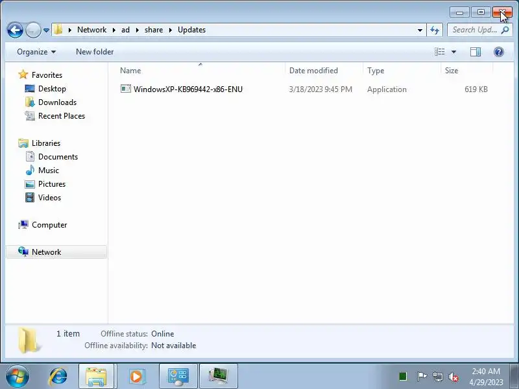Expand the arrow after 'ad' in breadcrumb
This screenshot has height=389, width=519.
point(137,30)
